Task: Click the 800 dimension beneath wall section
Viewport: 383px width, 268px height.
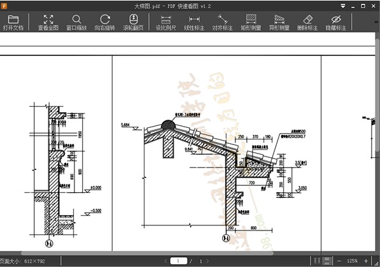Action: 254,228
